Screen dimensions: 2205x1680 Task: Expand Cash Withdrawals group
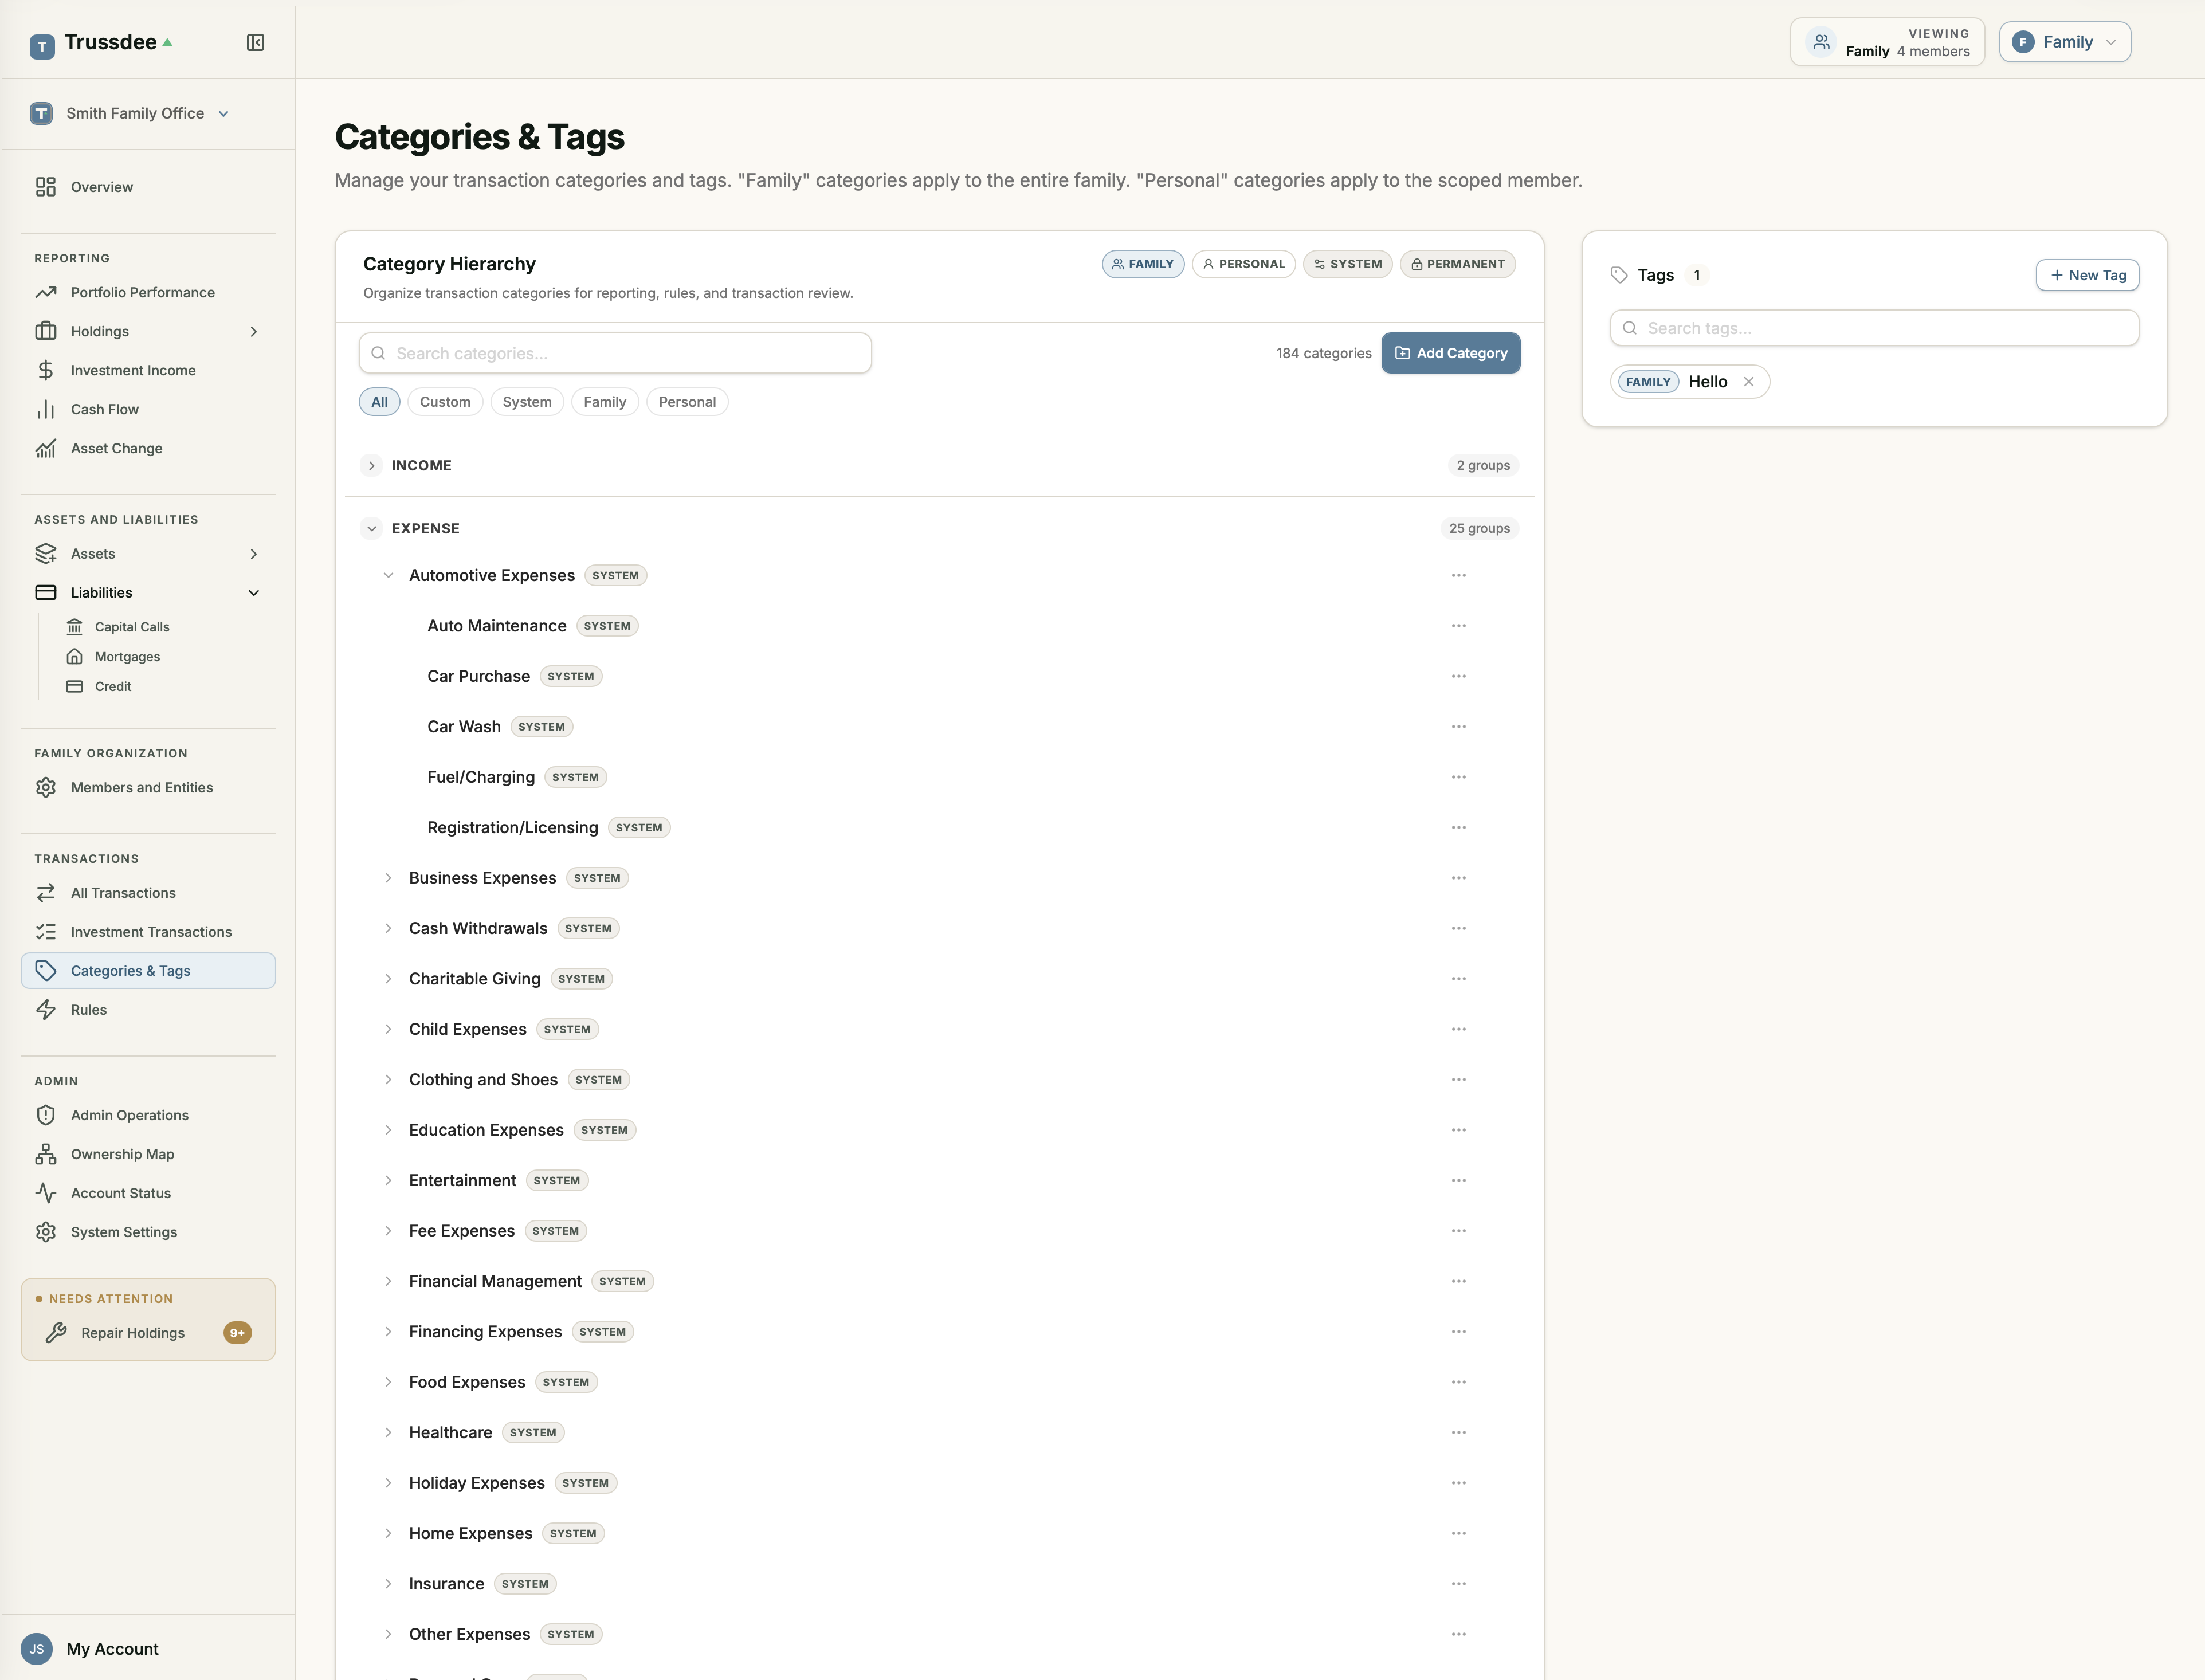tap(388, 928)
